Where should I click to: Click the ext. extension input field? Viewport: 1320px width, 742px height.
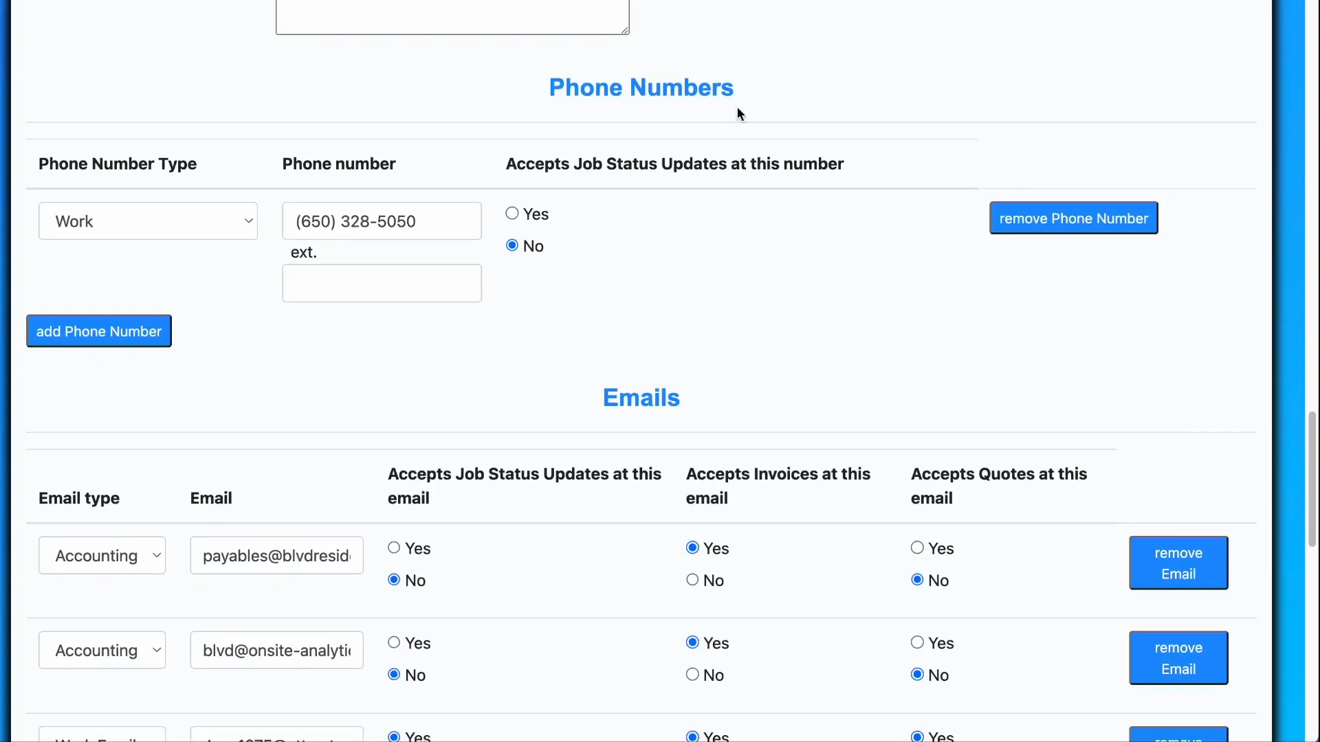pyautogui.click(x=382, y=283)
